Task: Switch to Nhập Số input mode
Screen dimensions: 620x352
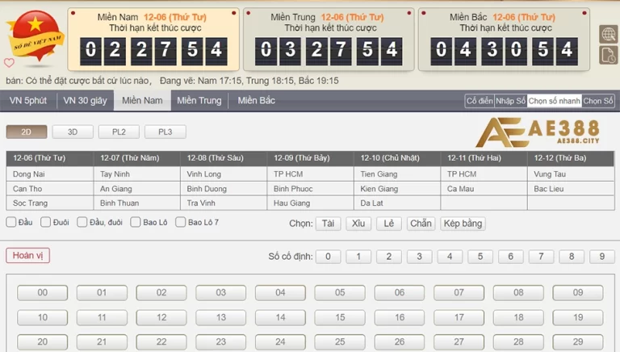Action: coord(510,101)
